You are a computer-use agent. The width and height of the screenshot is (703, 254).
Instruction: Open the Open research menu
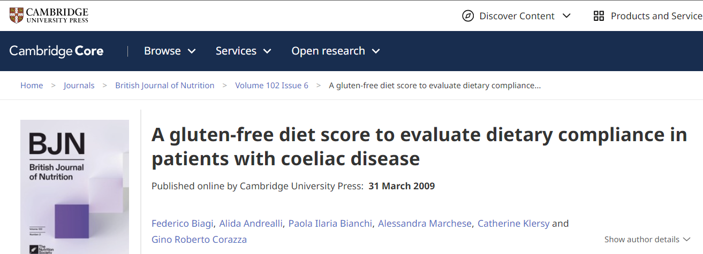335,51
